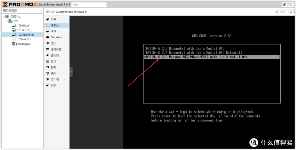The width and height of the screenshot is (296, 150).
Task: Open the 控制台 console tab
Action: point(57,25)
